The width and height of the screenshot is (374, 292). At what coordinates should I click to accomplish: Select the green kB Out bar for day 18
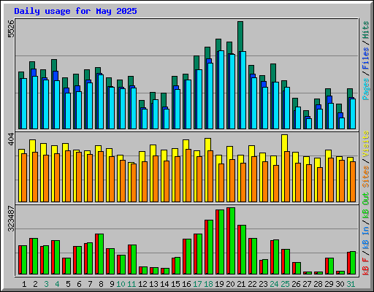tap(210, 247)
